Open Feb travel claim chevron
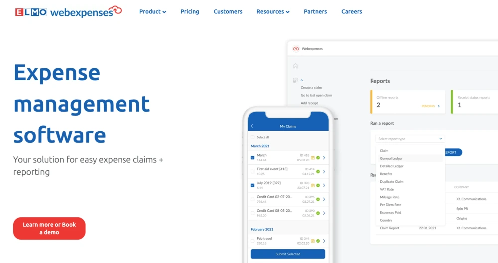498x263 pixels. tap(324, 241)
